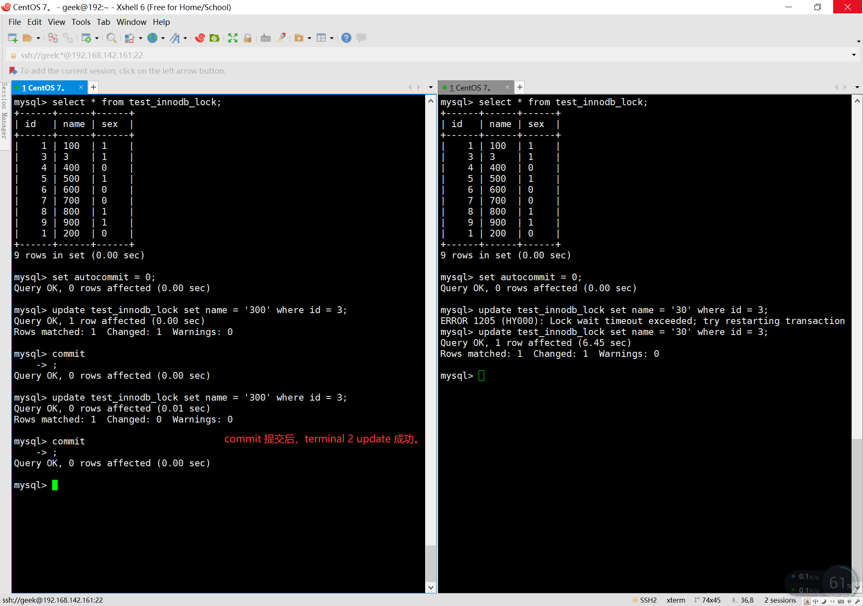Open a session with the folder icon
863x606 pixels.
click(x=27, y=38)
